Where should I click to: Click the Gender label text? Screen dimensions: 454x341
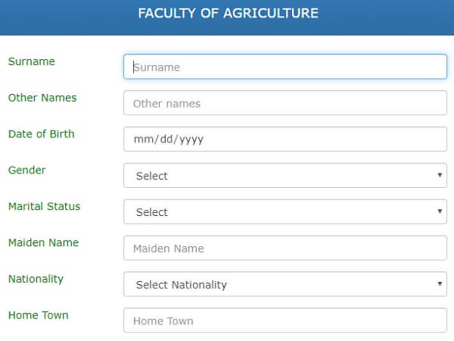click(x=27, y=170)
